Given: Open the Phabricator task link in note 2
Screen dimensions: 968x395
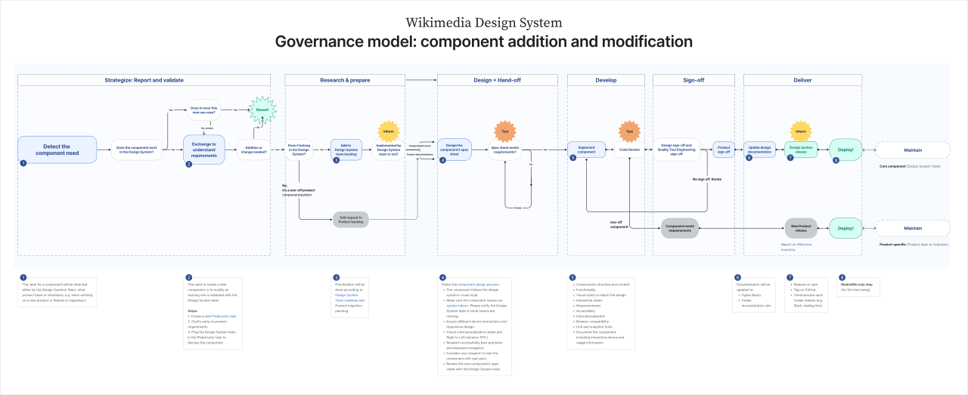Looking at the screenshot, I should (x=223, y=316).
